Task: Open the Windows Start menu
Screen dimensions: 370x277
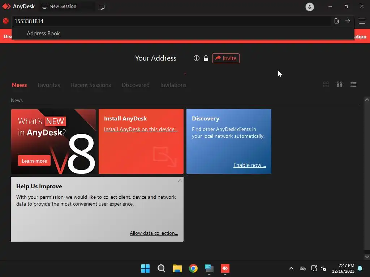Action: 145,268
